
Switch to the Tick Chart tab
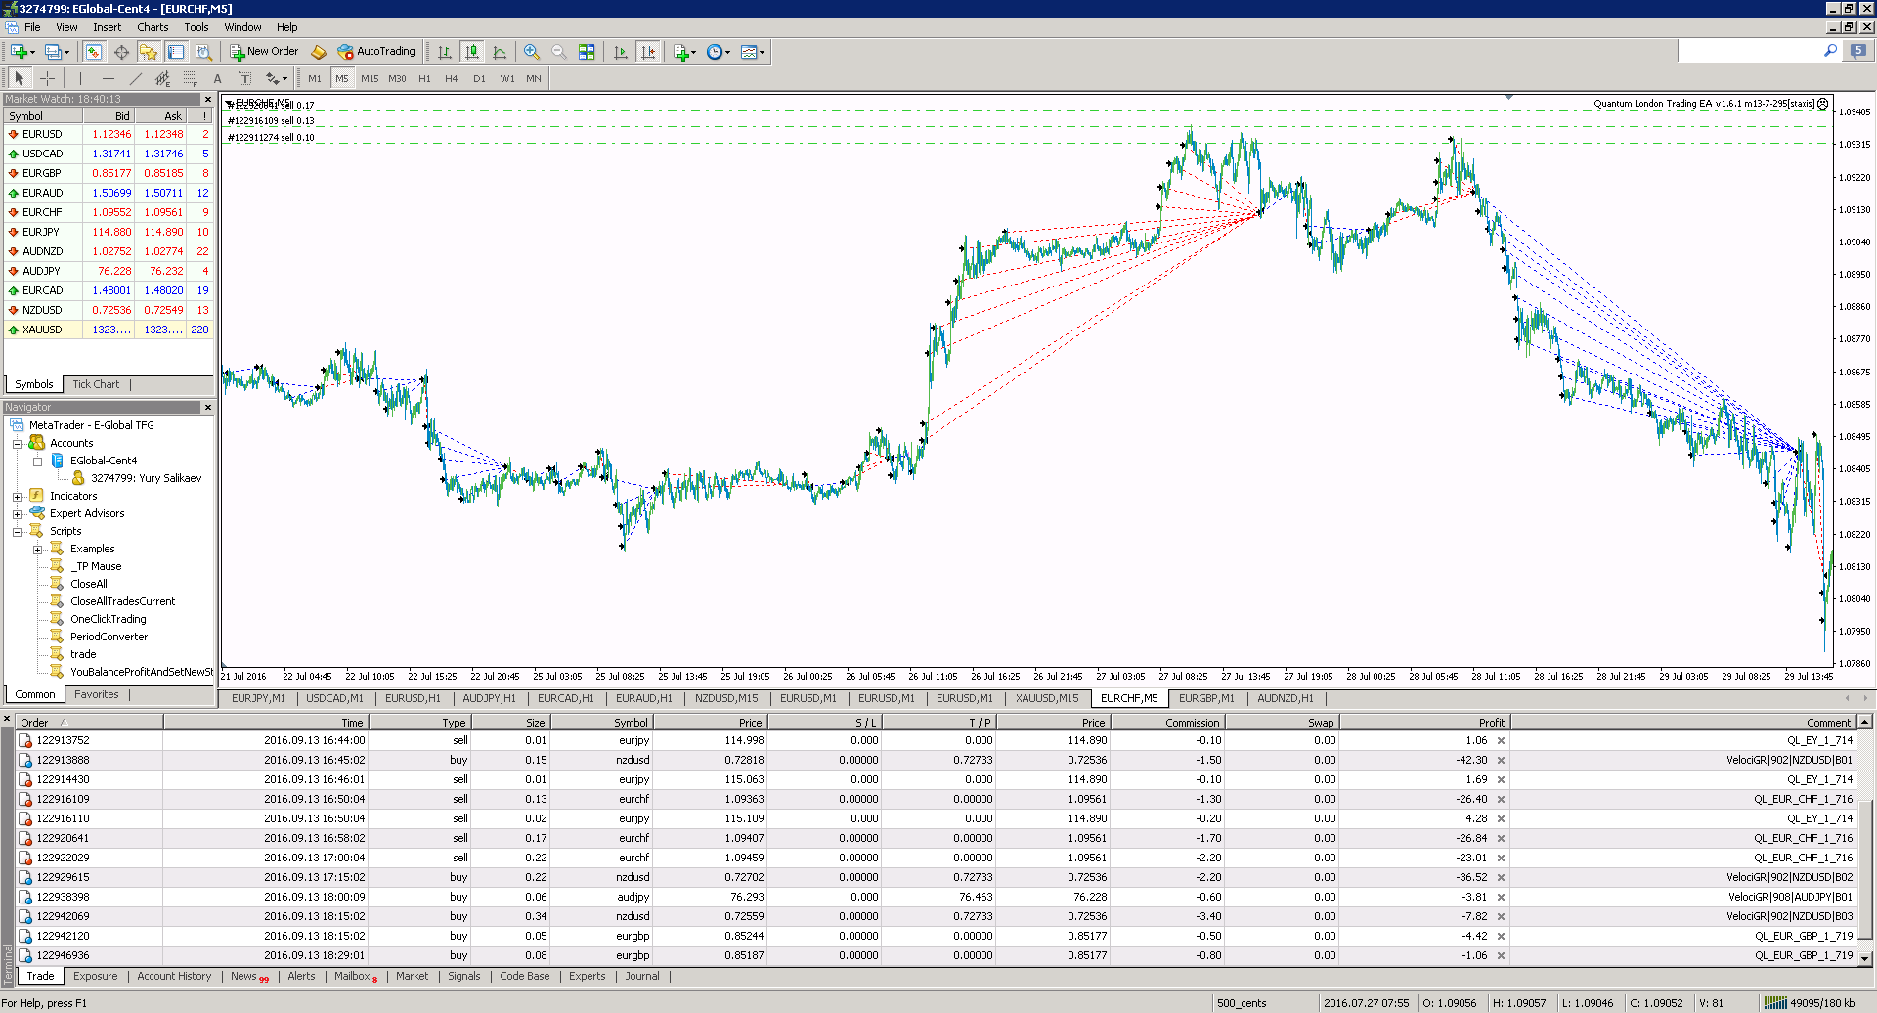pyautogui.click(x=96, y=384)
